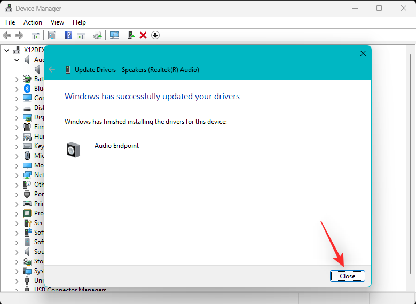
Task: Expand the Processors node chevron
Action: tap(17, 214)
